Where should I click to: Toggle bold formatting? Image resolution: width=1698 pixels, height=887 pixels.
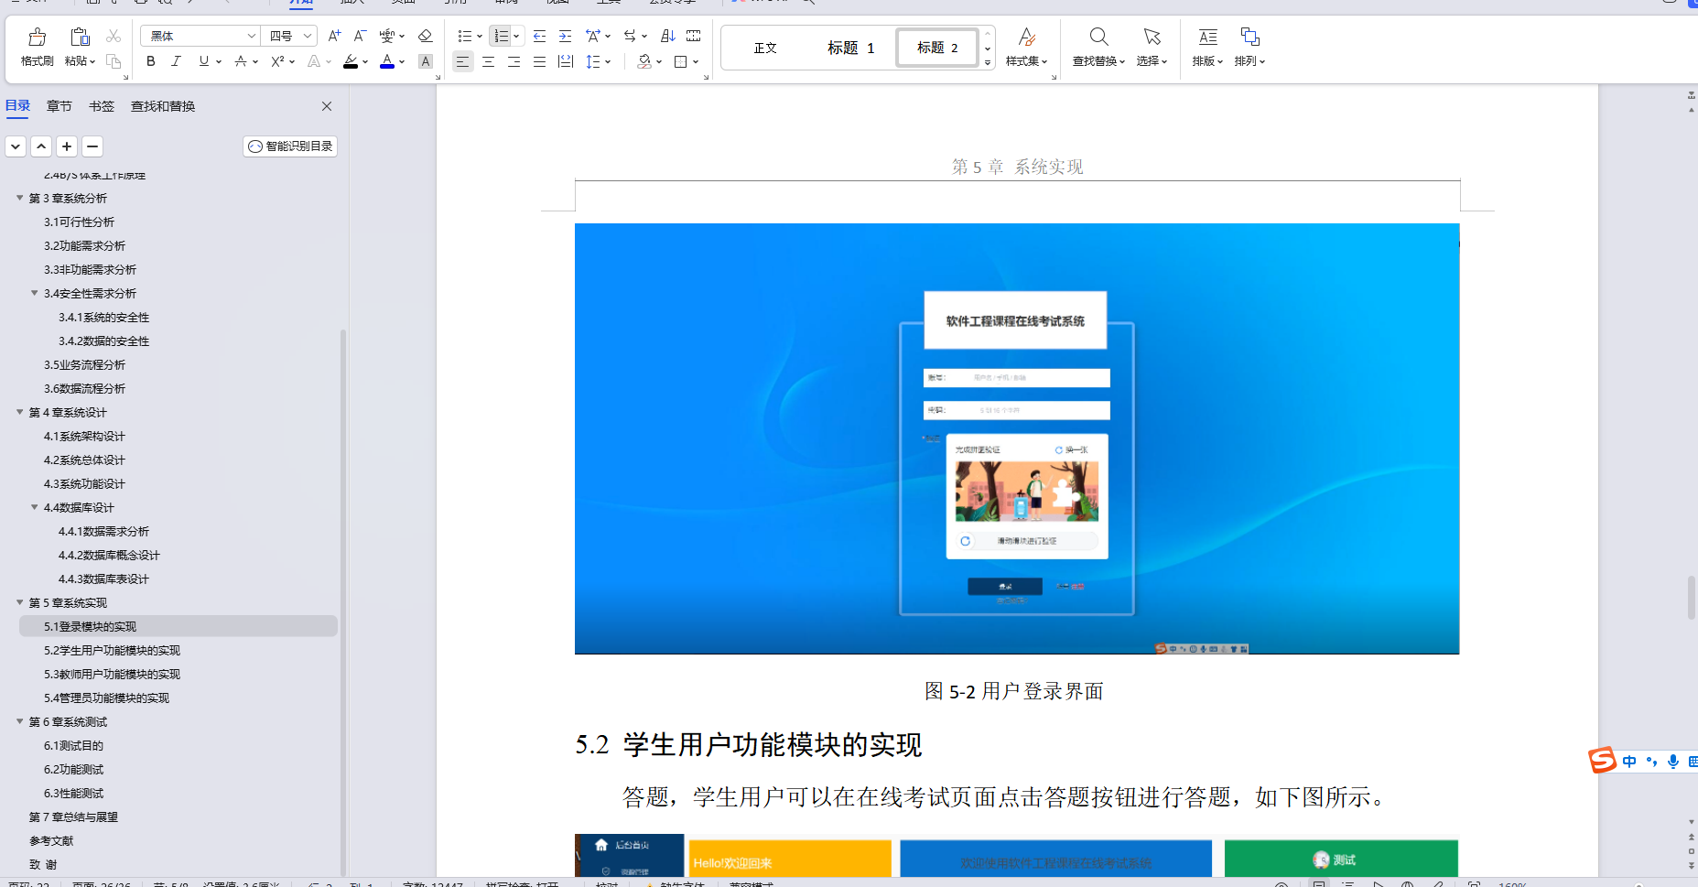150,62
